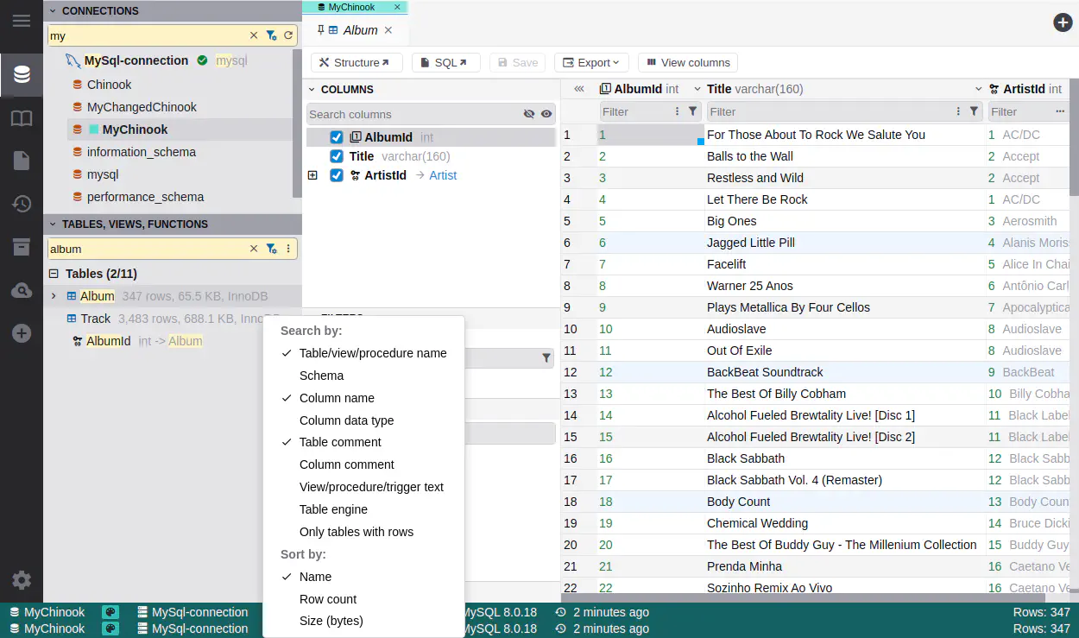Click the query history icon in sidebar
The height and width of the screenshot is (638, 1079).
click(22, 204)
